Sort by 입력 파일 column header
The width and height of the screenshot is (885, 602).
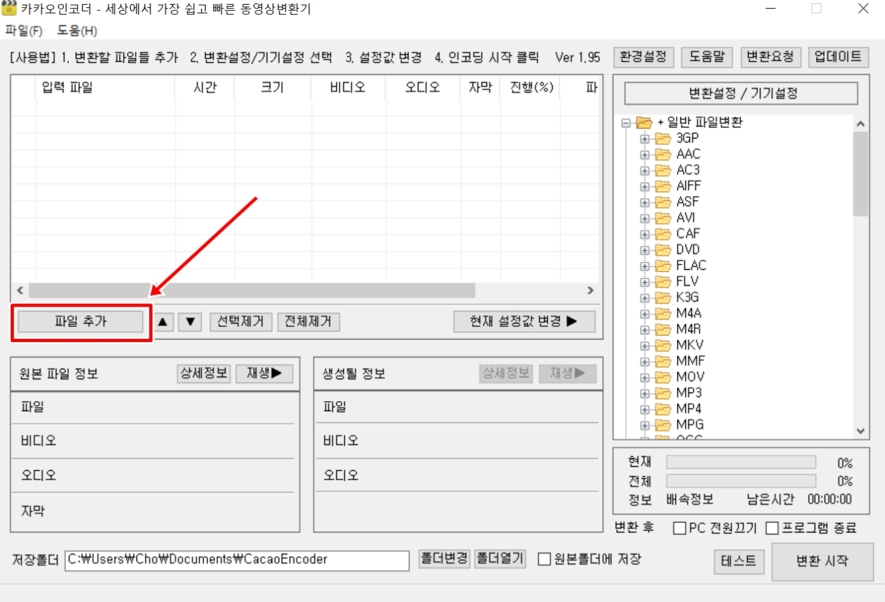click(106, 88)
